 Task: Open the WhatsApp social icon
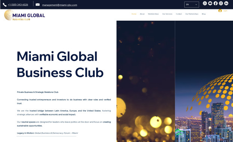click(205, 3)
